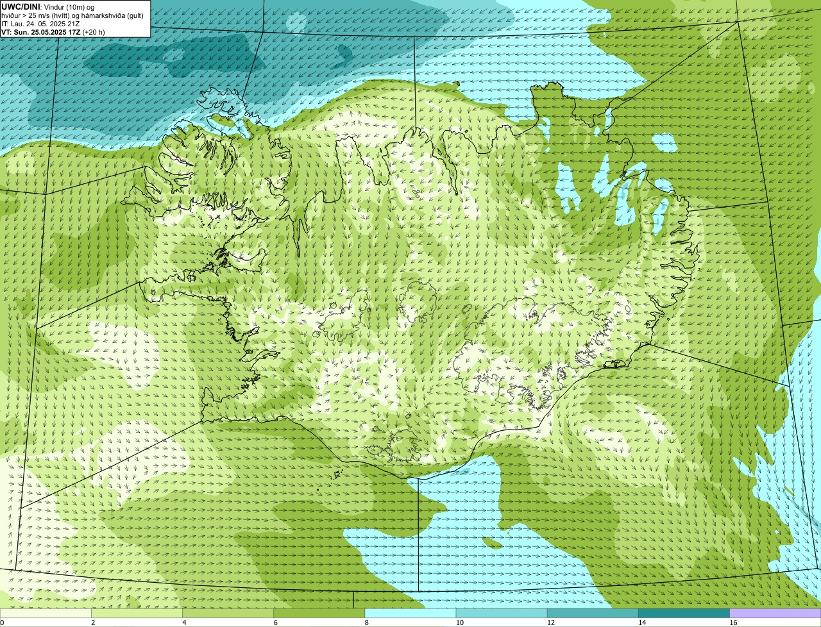This screenshot has height=627, width=821.
Task: Click the "UWC/DINI: Vindur (10m) og" title line
Action: (47, 6)
